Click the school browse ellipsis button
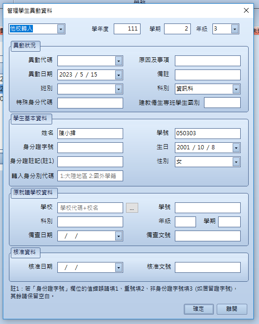The height and width of the screenshot is (324, 259). (x=132, y=208)
